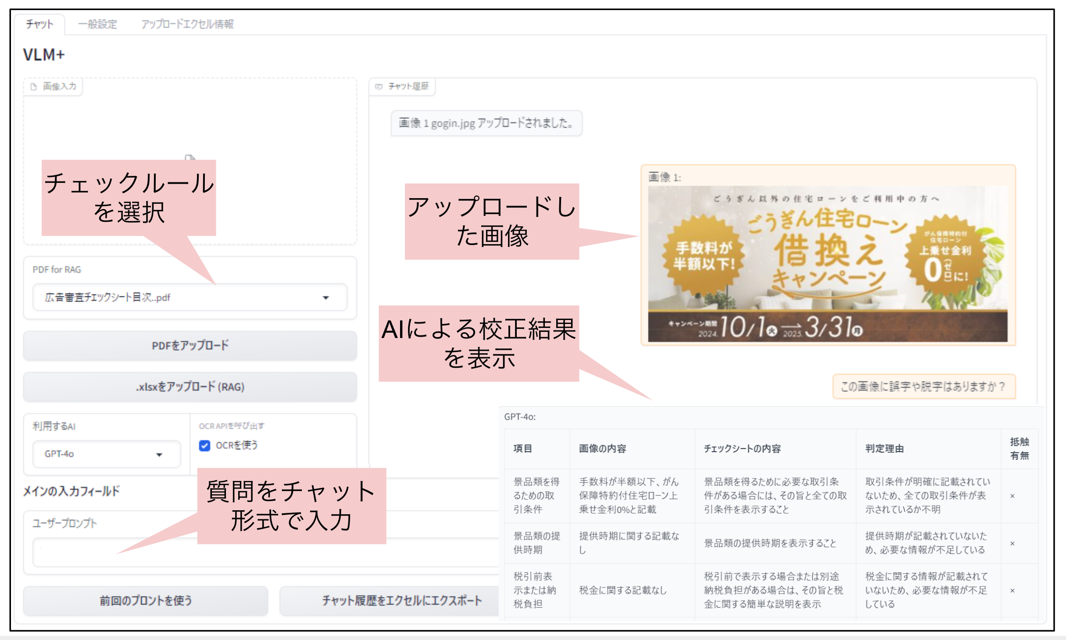Open the アップロードエクセル情報 tab

[x=187, y=24]
